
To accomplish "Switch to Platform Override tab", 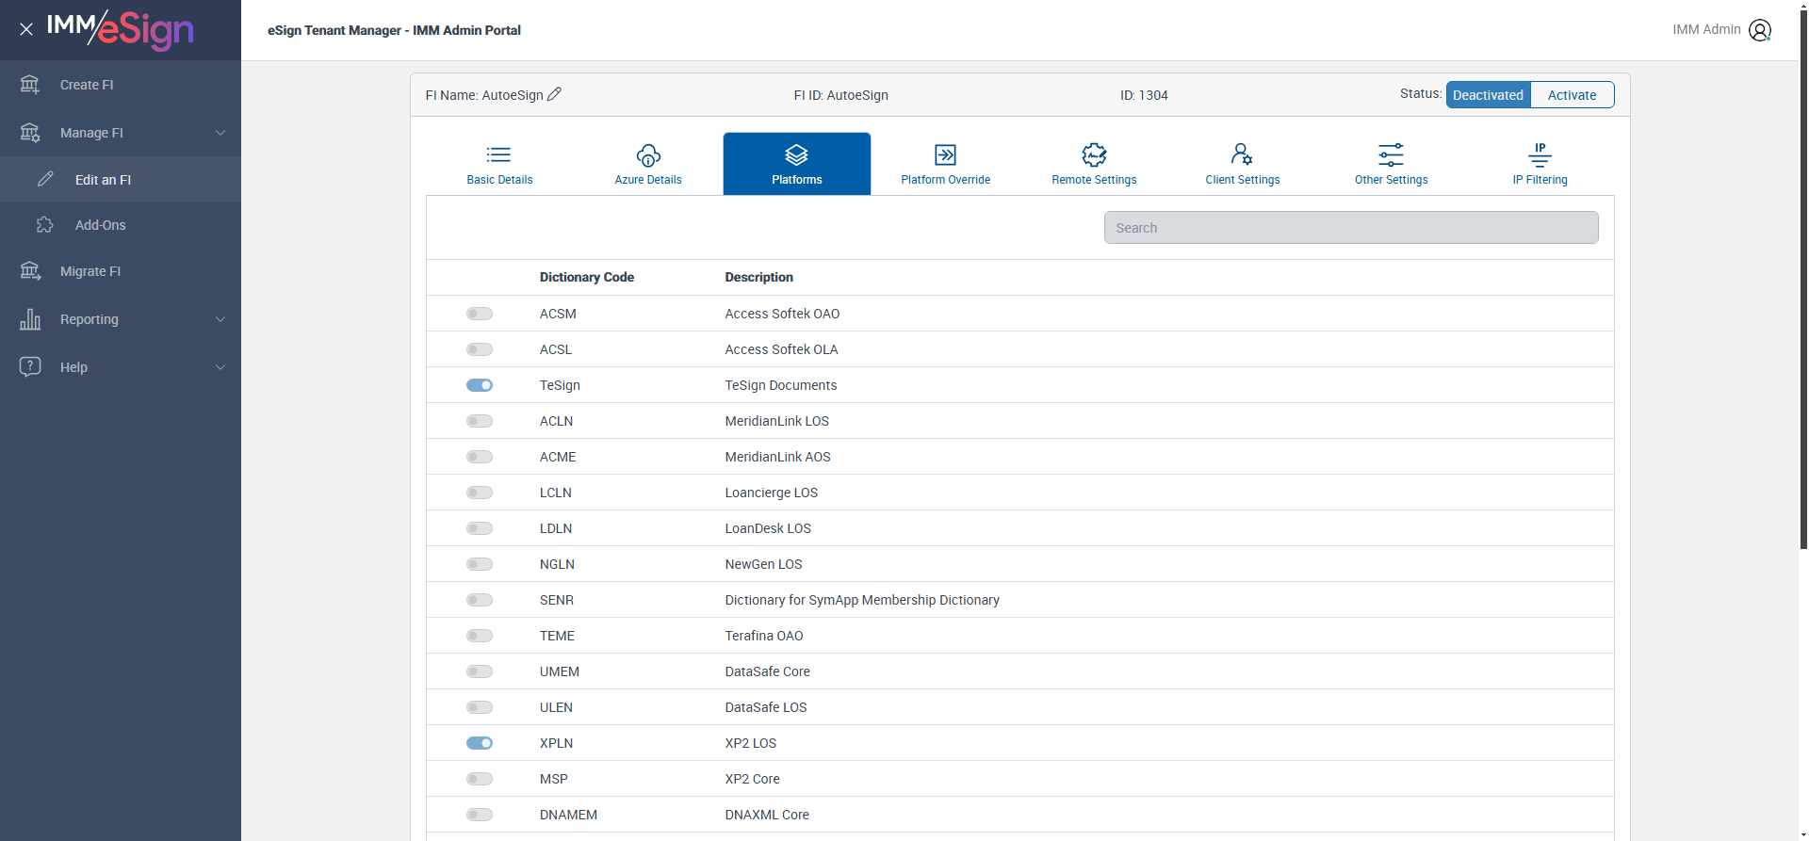I will pyautogui.click(x=945, y=164).
